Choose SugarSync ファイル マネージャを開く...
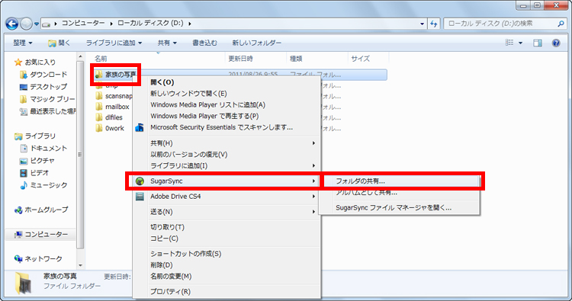This screenshot has height=301, width=572. click(400, 208)
